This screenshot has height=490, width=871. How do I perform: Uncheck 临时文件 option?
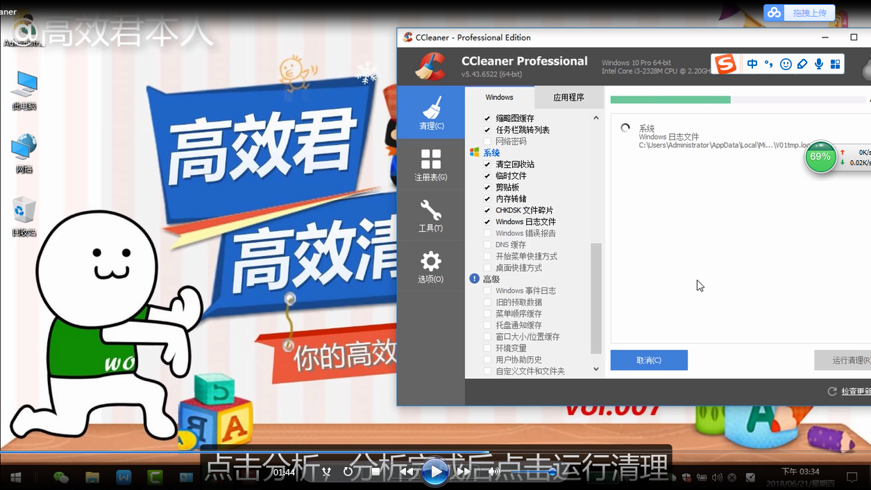click(x=487, y=176)
